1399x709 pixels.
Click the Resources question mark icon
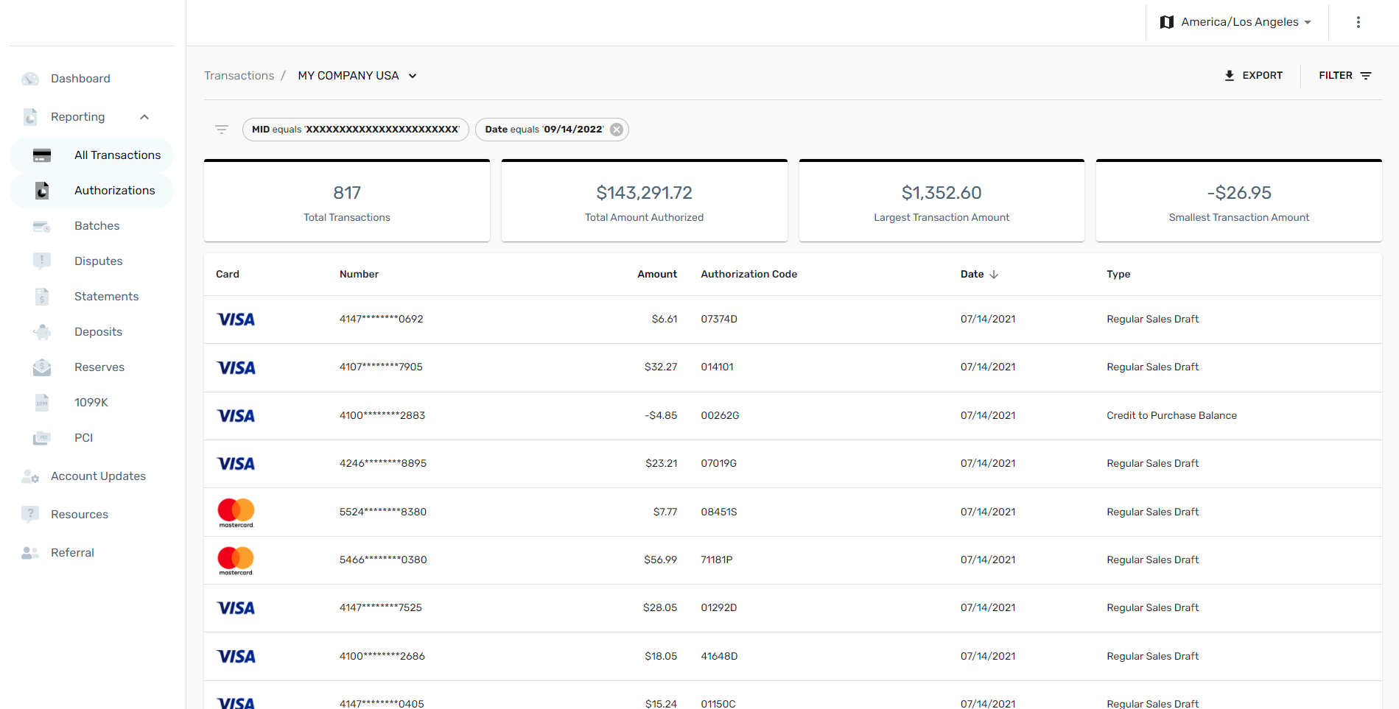[30, 515]
